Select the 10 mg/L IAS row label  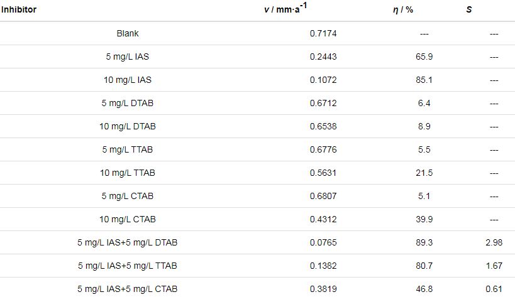click(x=128, y=80)
